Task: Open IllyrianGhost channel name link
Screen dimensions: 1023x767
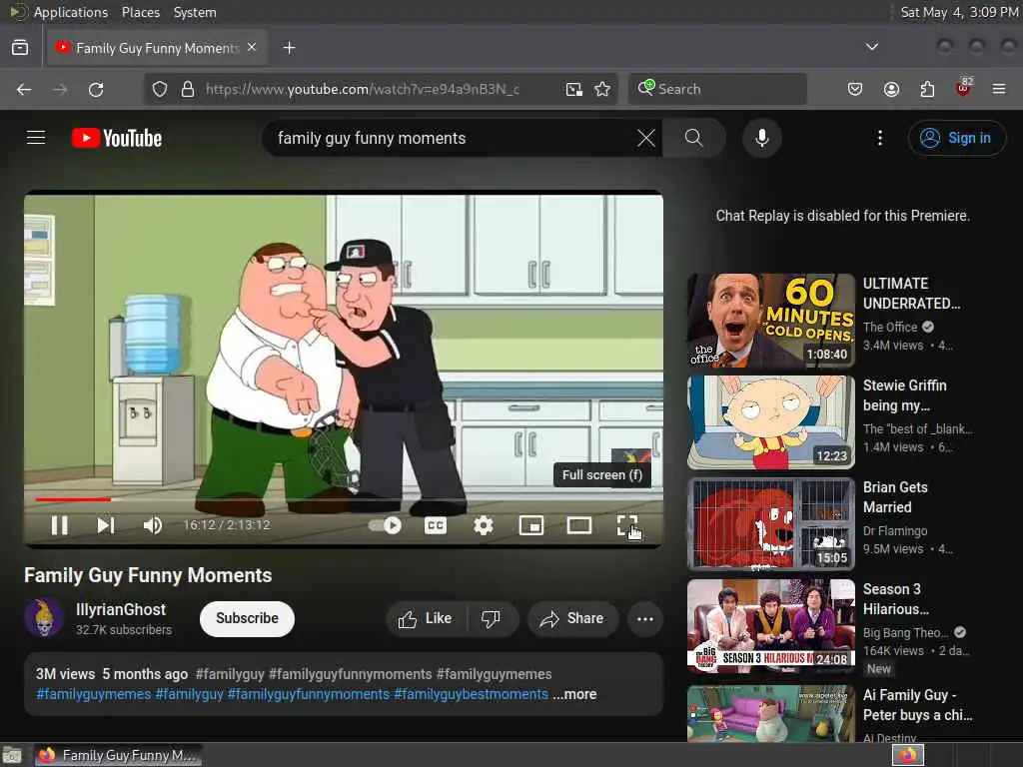Action: tap(121, 609)
